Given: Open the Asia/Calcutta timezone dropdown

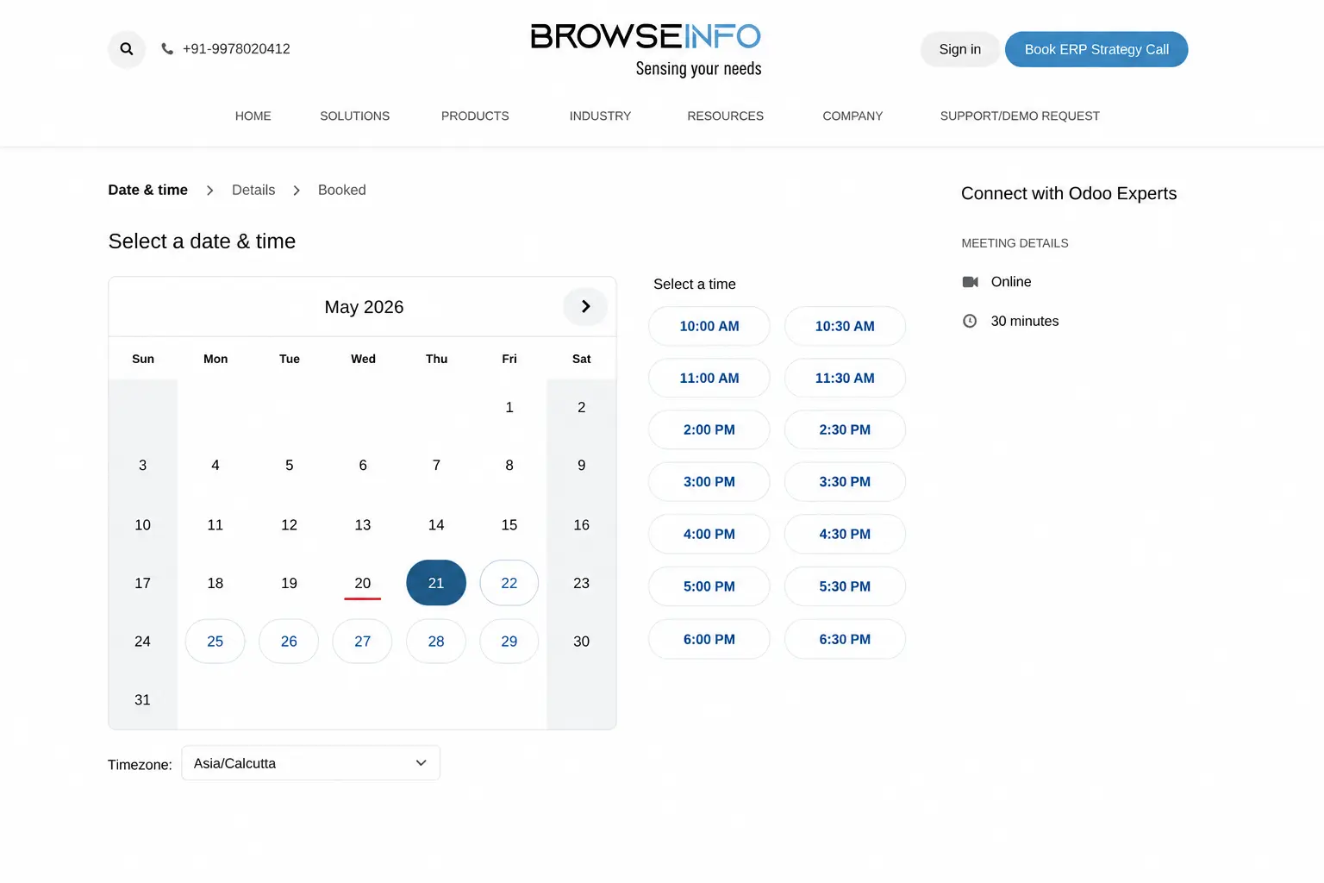Looking at the screenshot, I should click(x=311, y=763).
